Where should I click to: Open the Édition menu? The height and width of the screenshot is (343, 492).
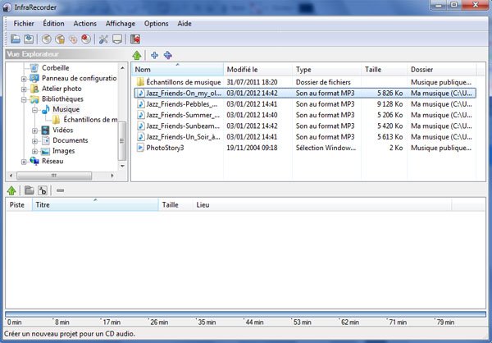(x=53, y=24)
